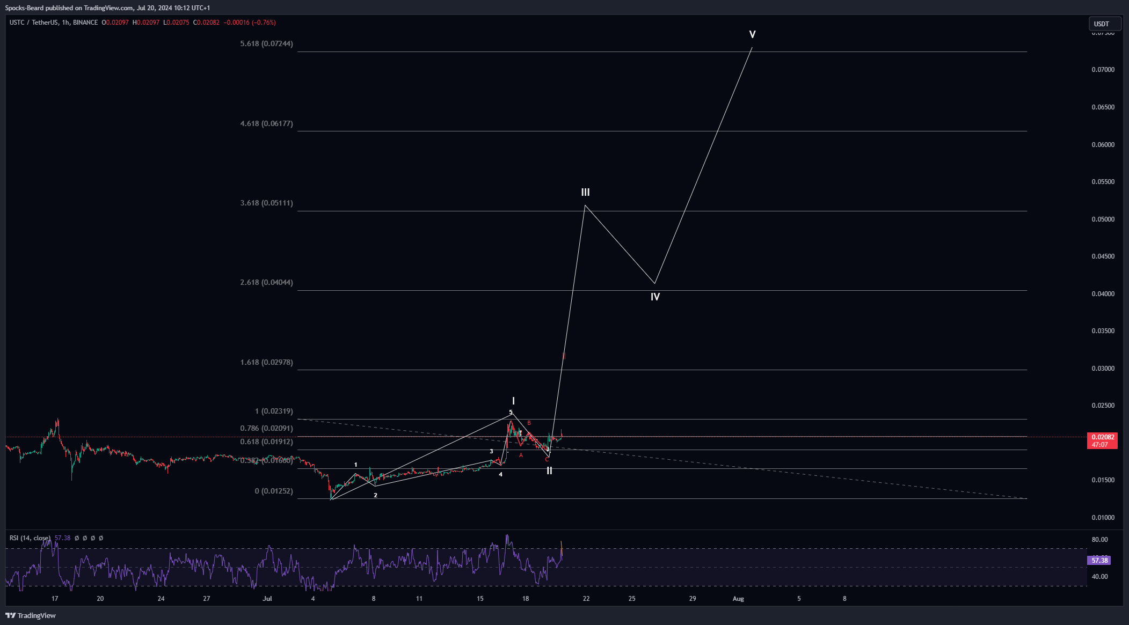Click the wave I label
Screen dimensions: 1129x625
(x=513, y=401)
